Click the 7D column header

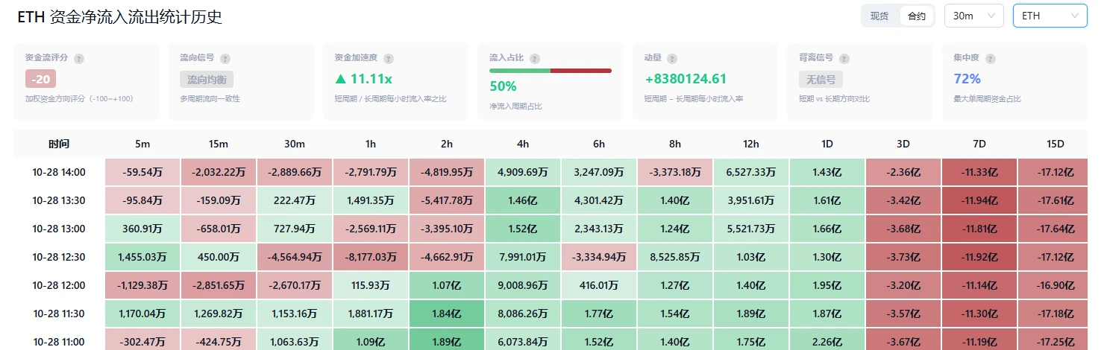click(x=979, y=144)
